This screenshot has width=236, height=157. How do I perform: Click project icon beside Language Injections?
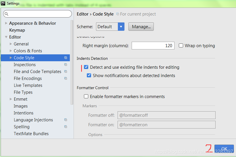tap(66, 120)
